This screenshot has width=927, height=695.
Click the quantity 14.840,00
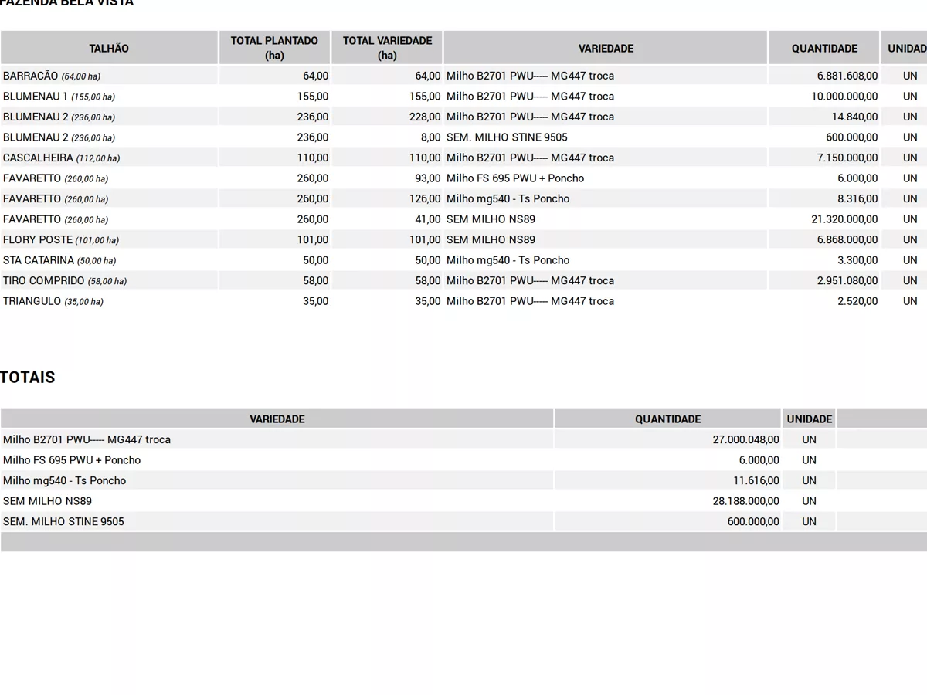(854, 117)
